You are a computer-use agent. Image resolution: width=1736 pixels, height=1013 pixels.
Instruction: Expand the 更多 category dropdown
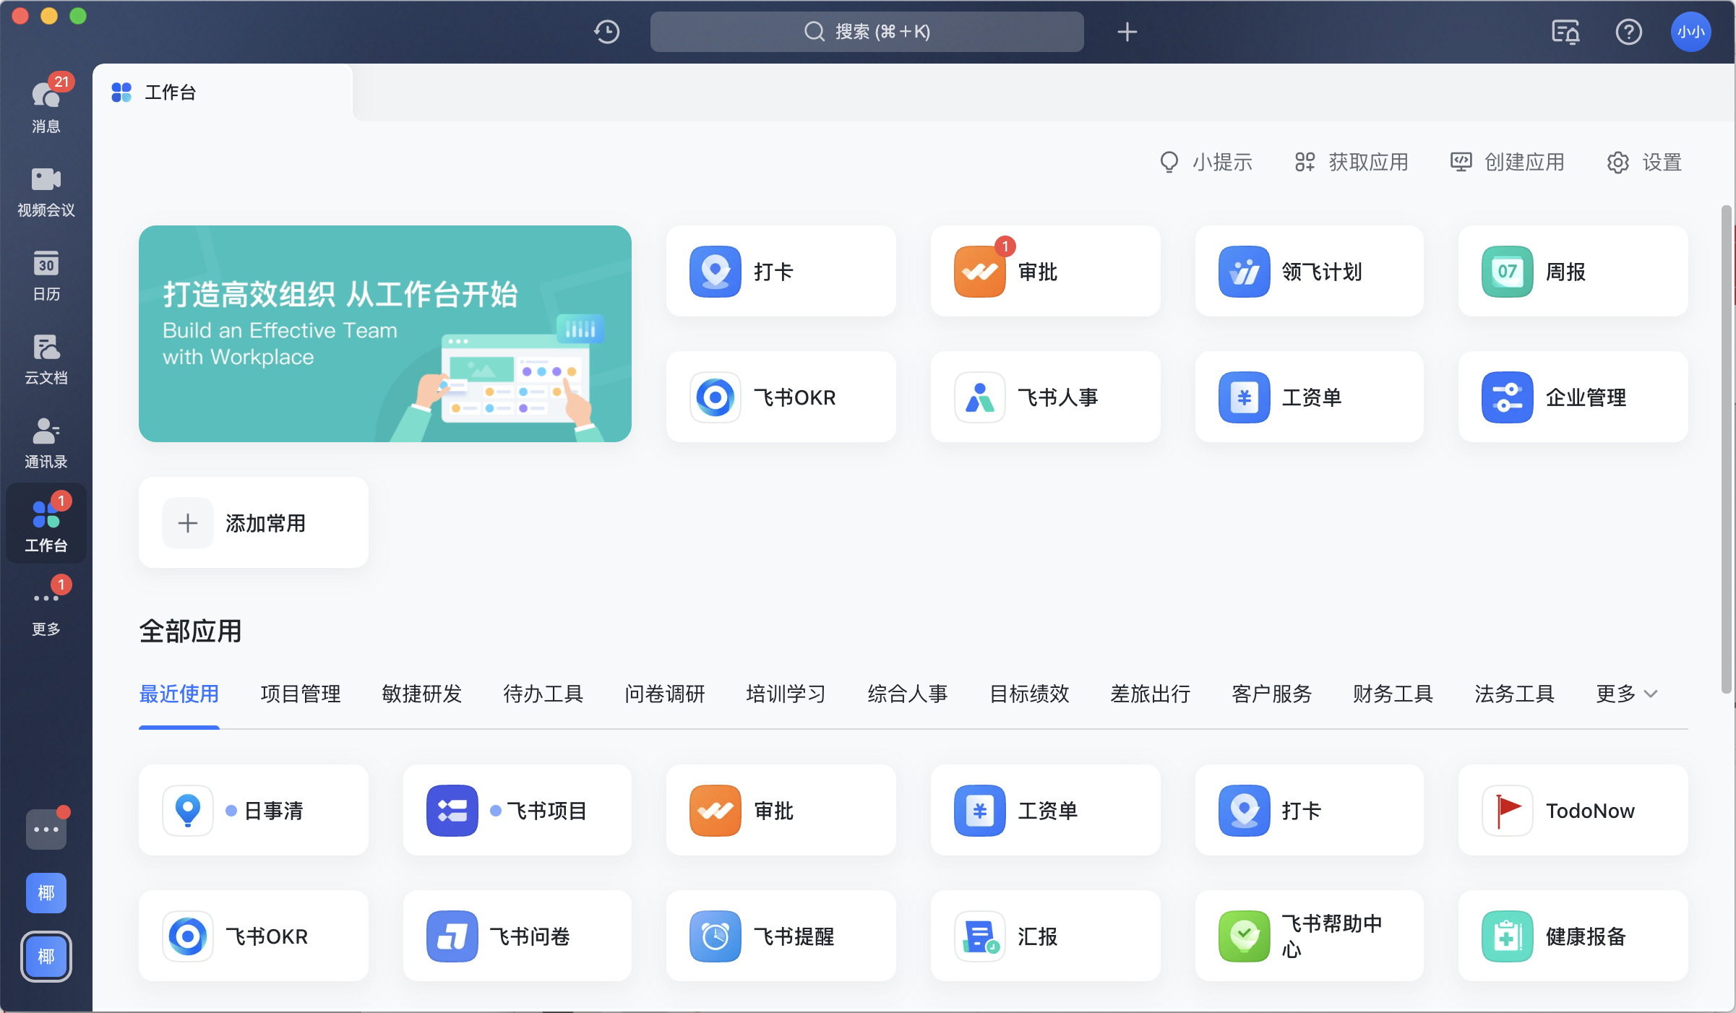pos(1625,694)
